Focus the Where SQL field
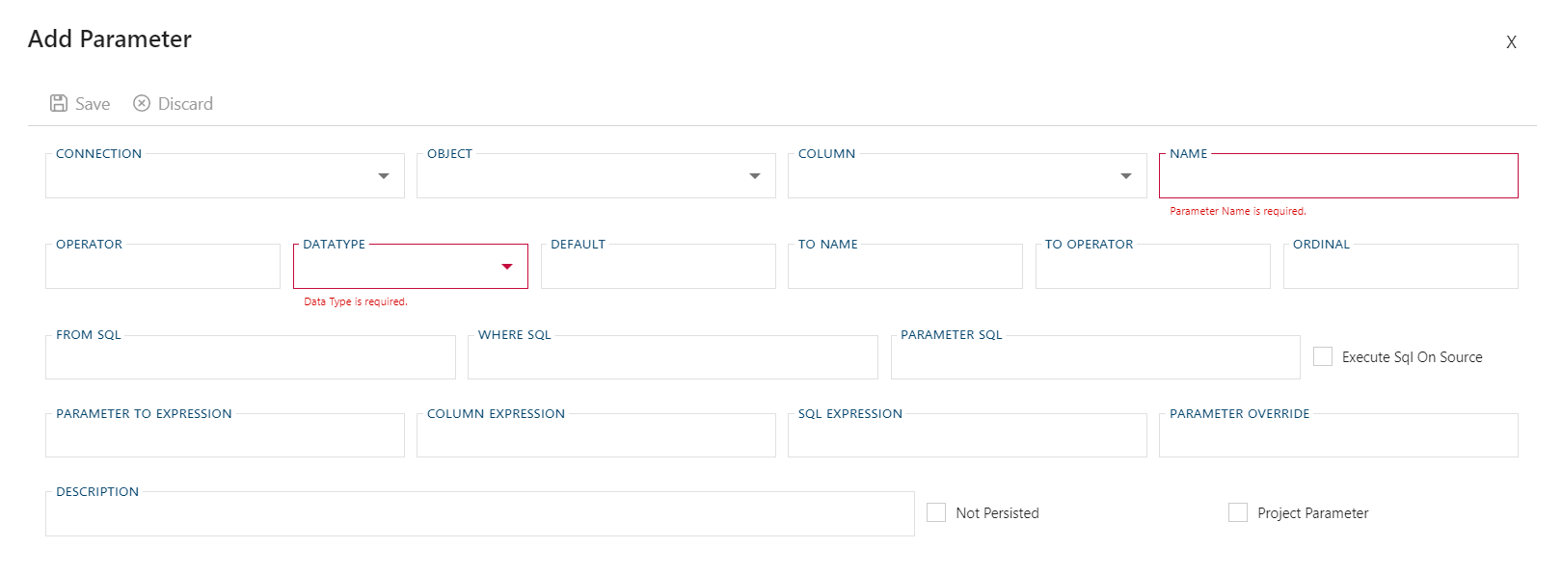This screenshot has width=1562, height=574. coord(672,358)
